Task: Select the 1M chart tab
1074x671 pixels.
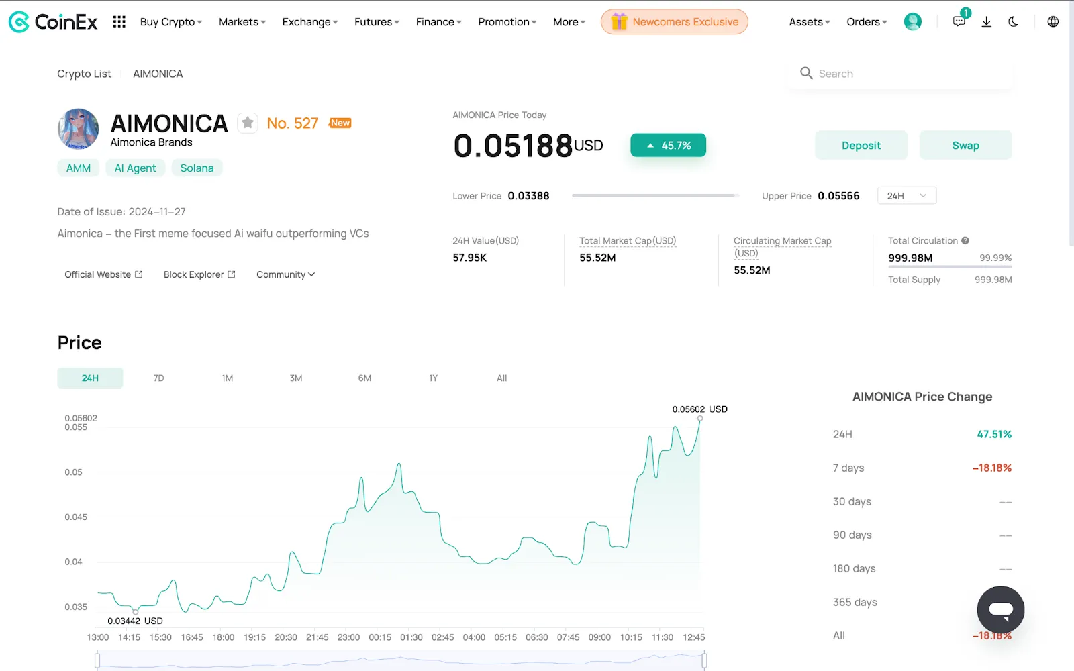Action: click(228, 378)
